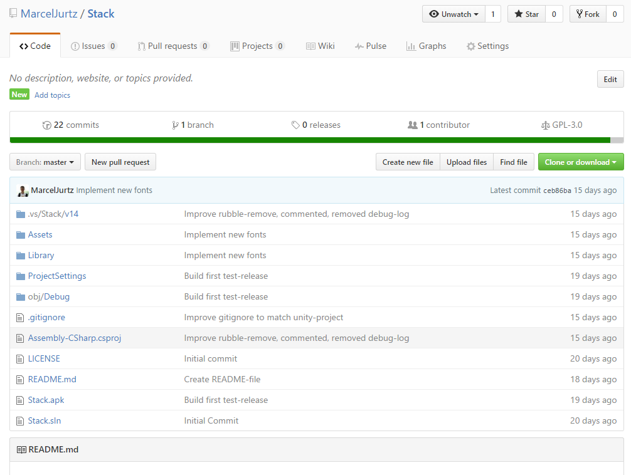This screenshot has height=475, width=631.
Task: Switch to the Code tab
Action: [35, 46]
